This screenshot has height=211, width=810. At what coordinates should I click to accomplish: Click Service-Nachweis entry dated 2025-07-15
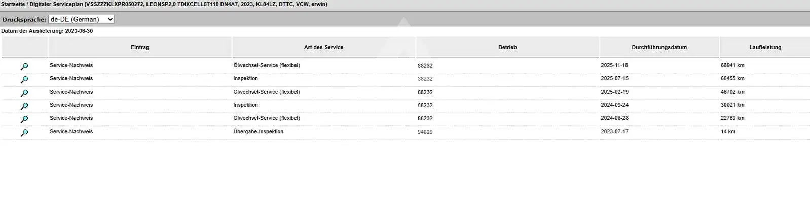click(x=71, y=78)
